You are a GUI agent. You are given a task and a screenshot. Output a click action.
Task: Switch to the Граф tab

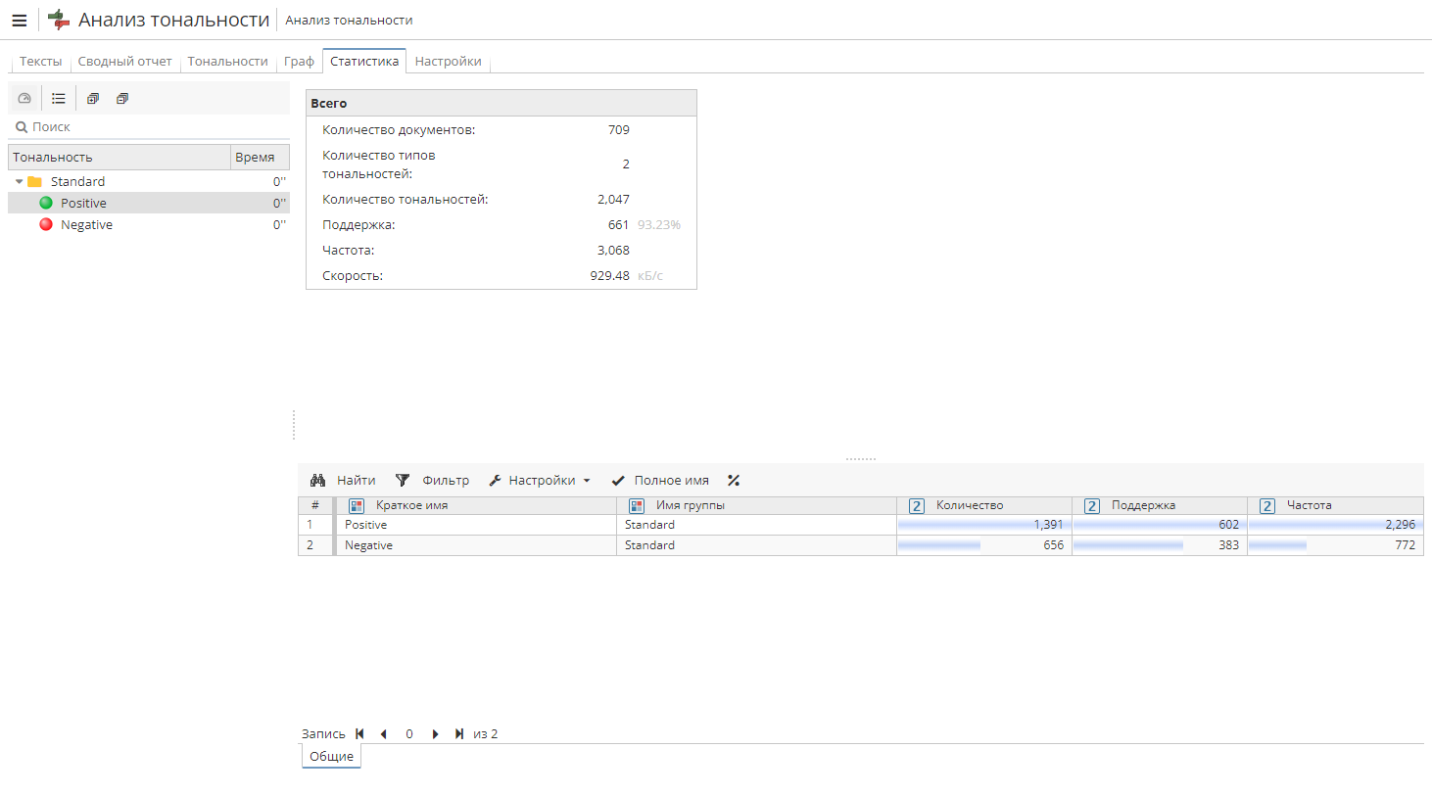300,62
